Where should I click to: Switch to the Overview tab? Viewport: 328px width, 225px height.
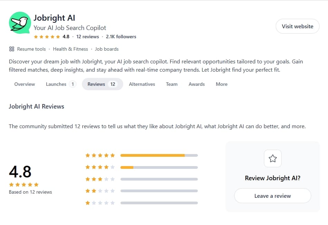tap(25, 84)
